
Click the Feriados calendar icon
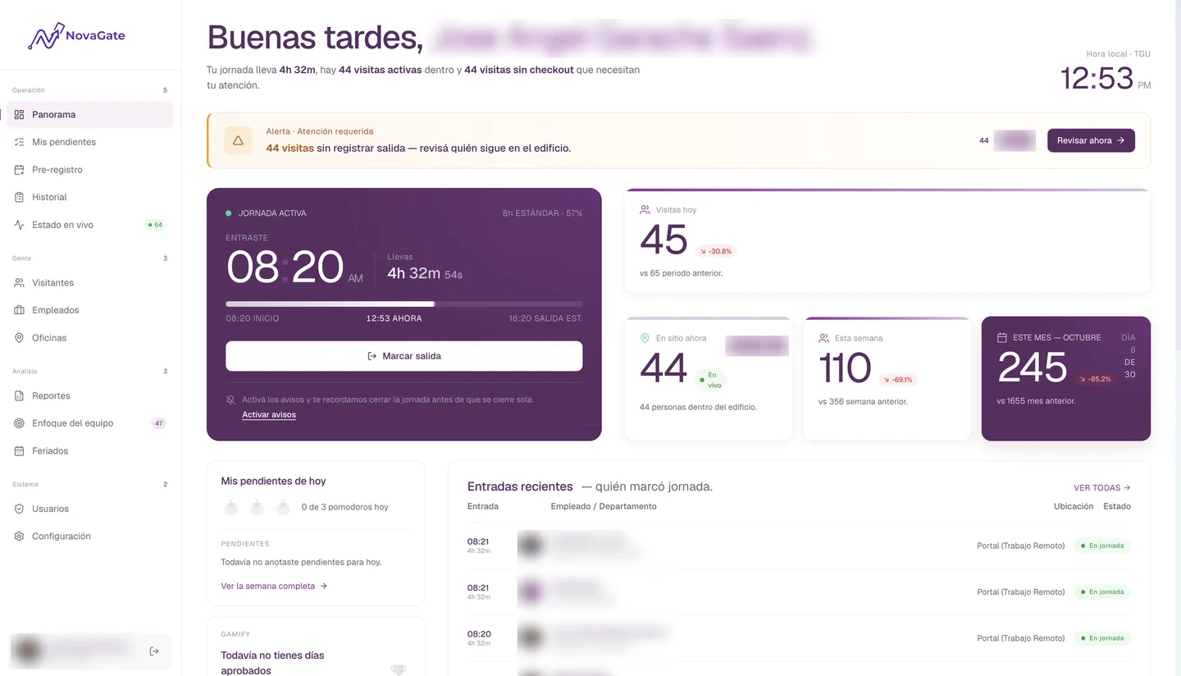[x=20, y=451]
